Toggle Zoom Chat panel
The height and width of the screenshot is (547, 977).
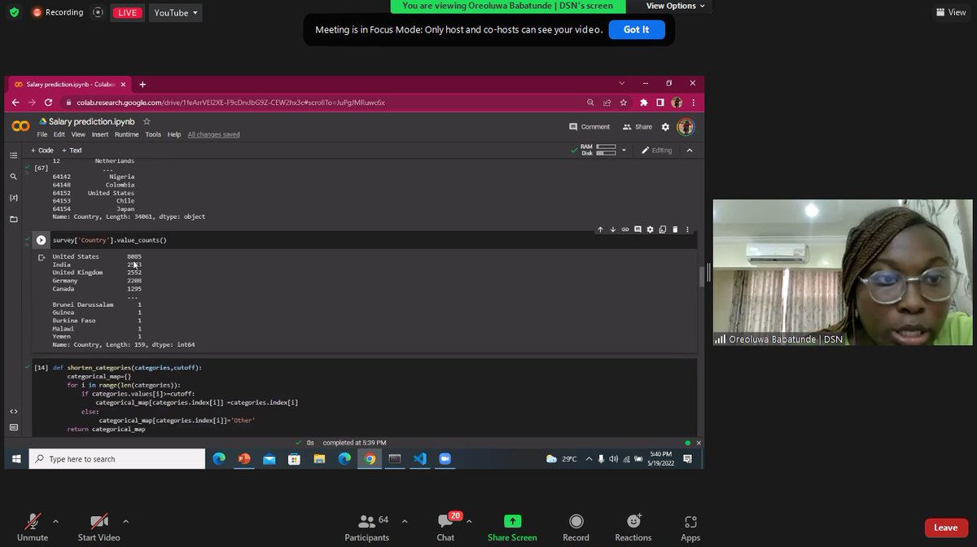(x=445, y=527)
